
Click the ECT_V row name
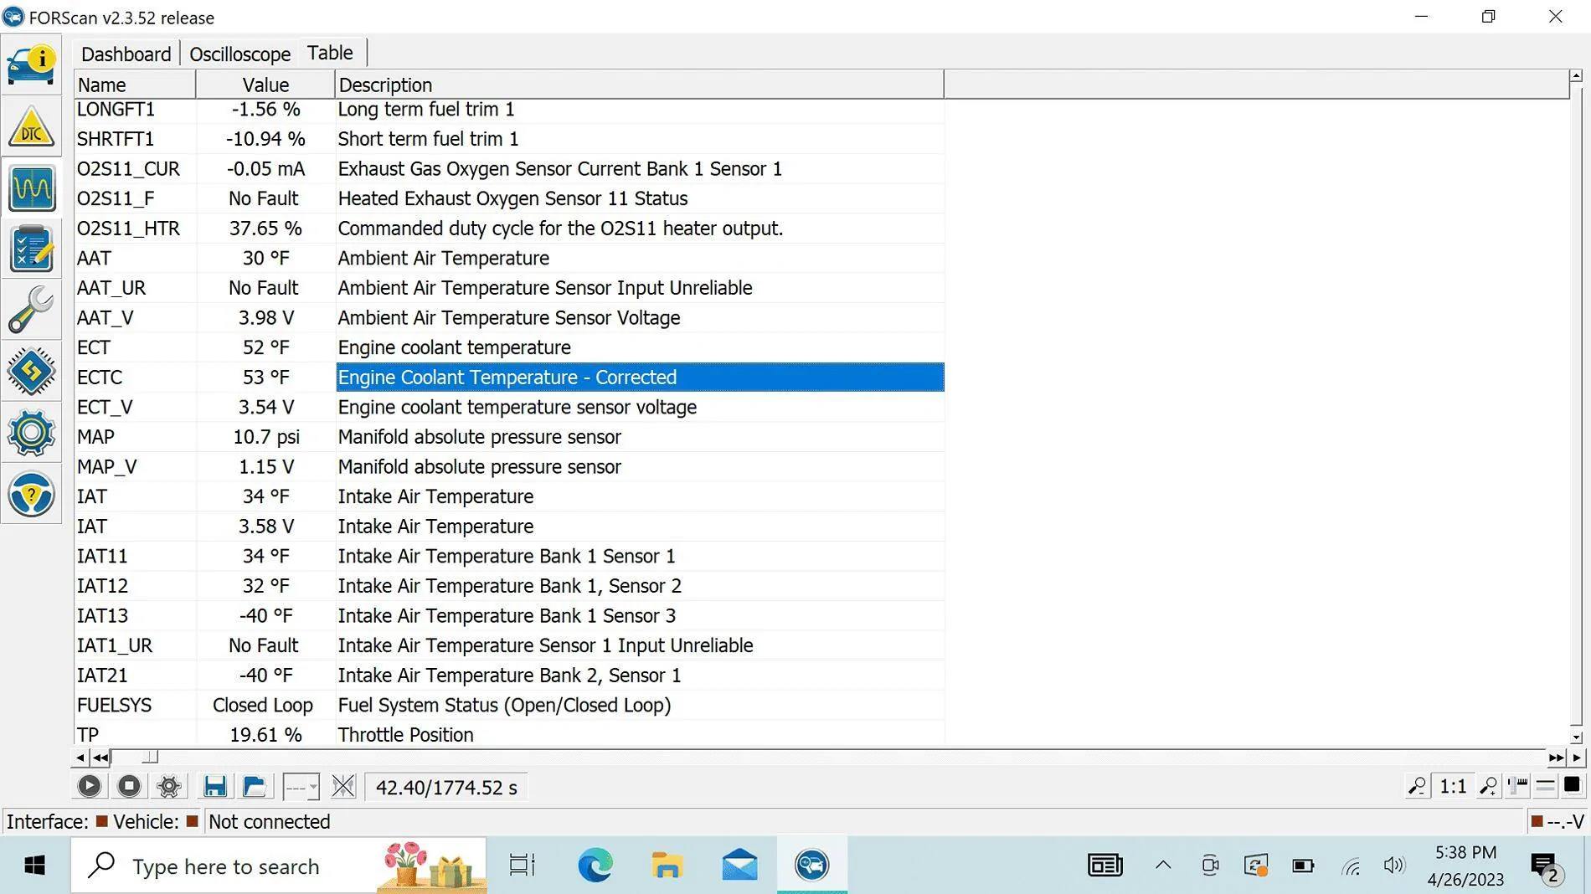pos(105,408)
